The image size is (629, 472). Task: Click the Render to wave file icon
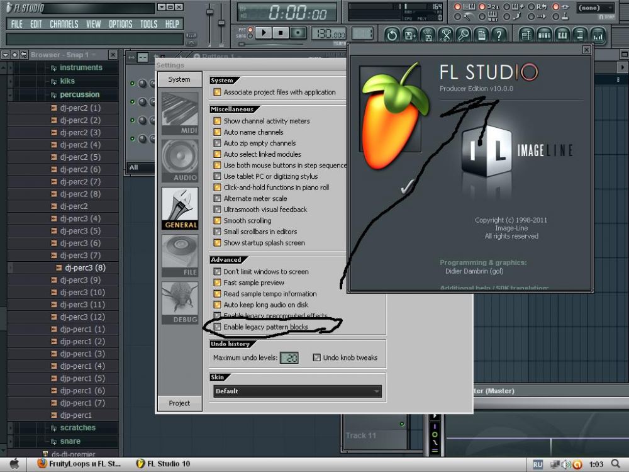click(428, 35)
